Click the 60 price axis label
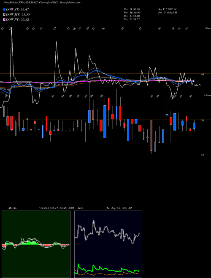Screen dimensions: 211x278 (202, 75)
